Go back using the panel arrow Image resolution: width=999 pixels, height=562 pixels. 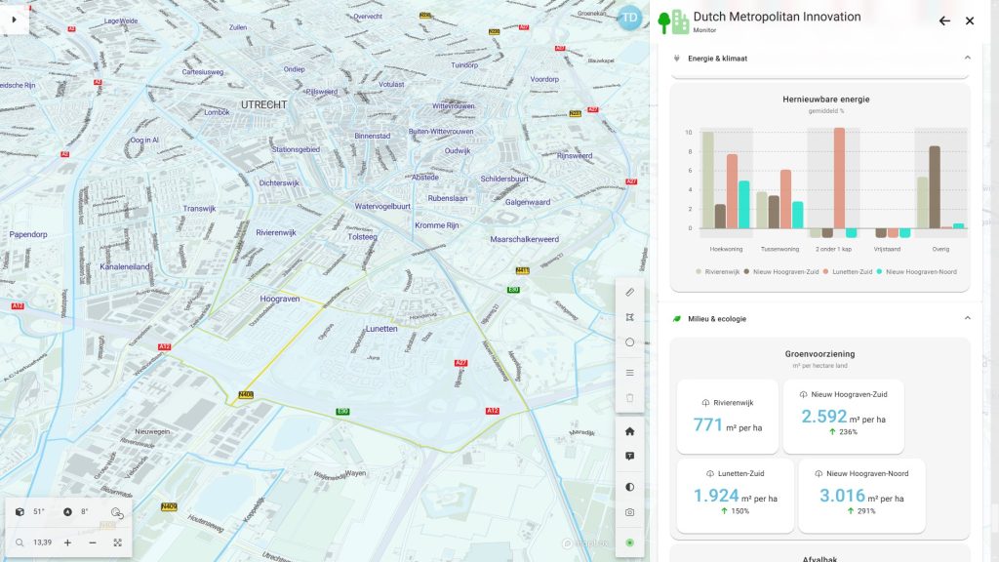(x=943, y=20)
